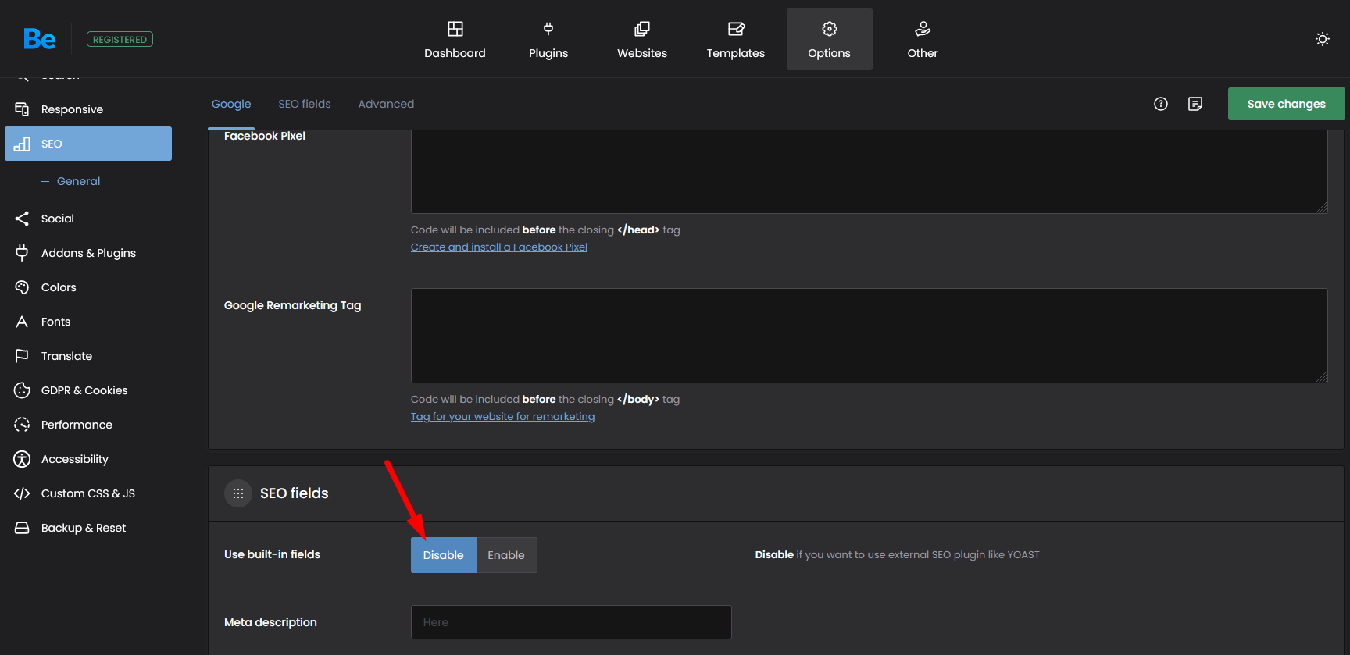Click the SEO bar chart icon
1350x655 pixels.
tap(22, 144)
